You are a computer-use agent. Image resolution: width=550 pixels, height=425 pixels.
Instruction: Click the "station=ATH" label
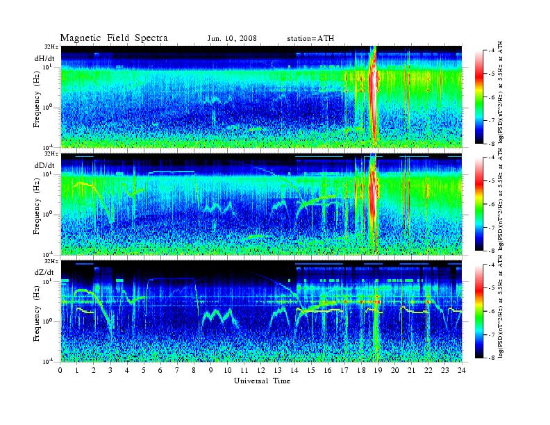[310, 39]
